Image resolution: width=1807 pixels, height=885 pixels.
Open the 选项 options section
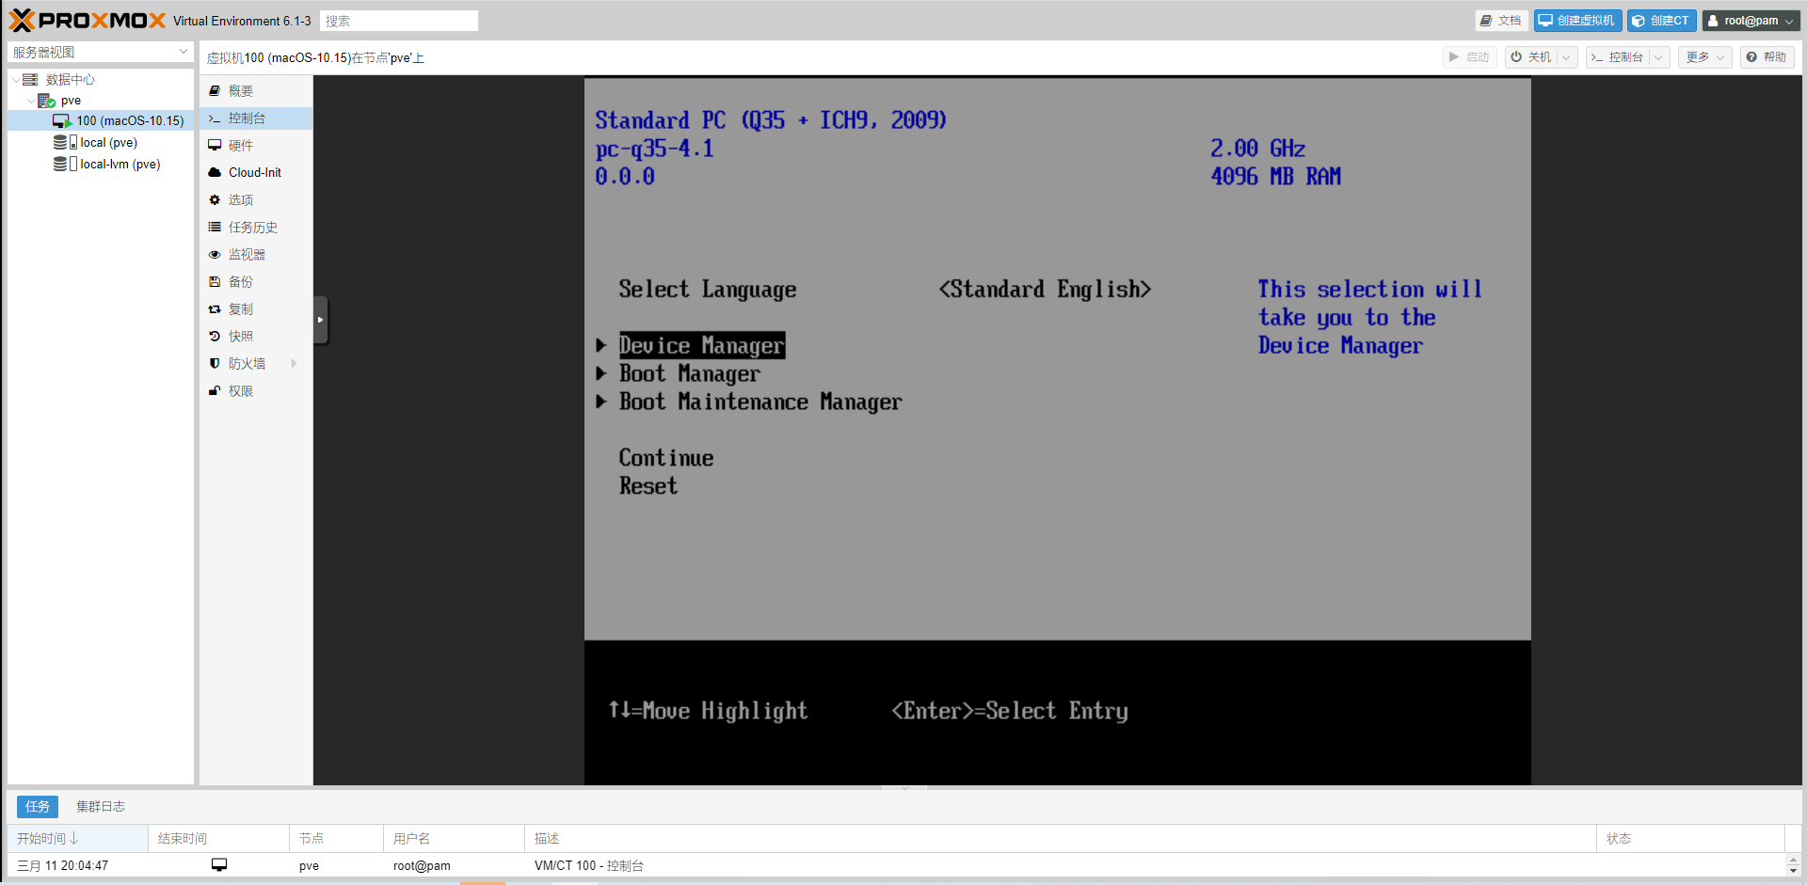pos(240,200)
